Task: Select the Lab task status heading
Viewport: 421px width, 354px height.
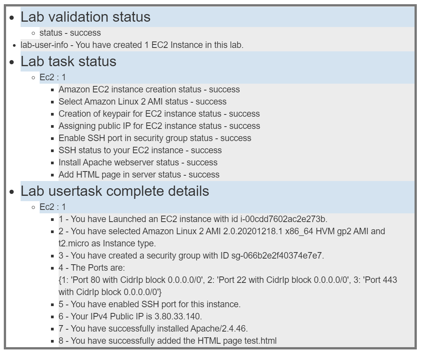Action: click(69, 61)
